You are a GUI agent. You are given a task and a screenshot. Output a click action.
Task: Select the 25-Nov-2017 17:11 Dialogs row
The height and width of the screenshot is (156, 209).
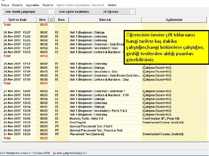(105, 68)
